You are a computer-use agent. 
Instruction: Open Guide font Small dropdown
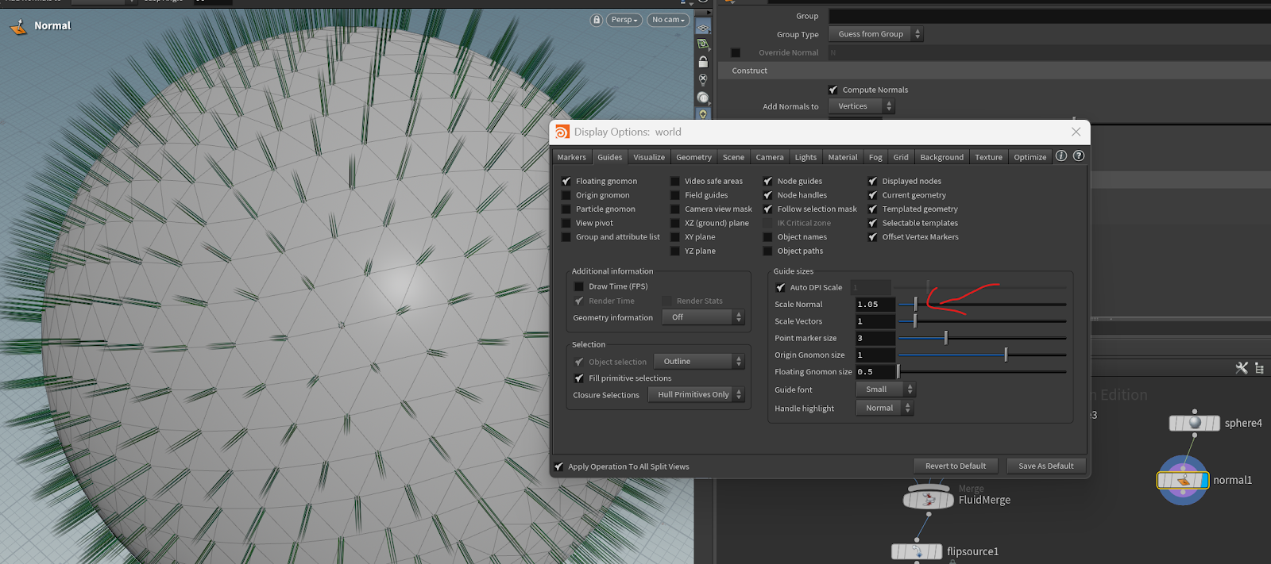886,389
